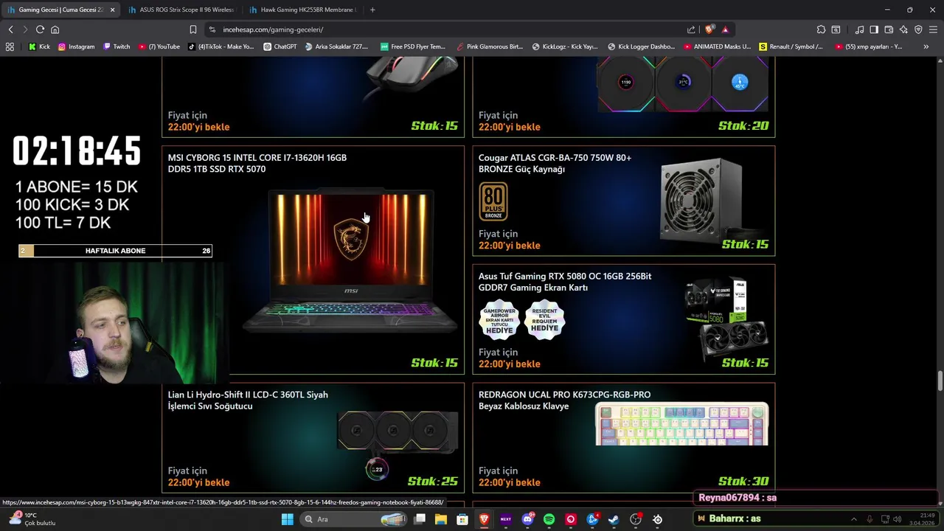Open MSI CYBORG 15 laptop product title

[257, 163]
